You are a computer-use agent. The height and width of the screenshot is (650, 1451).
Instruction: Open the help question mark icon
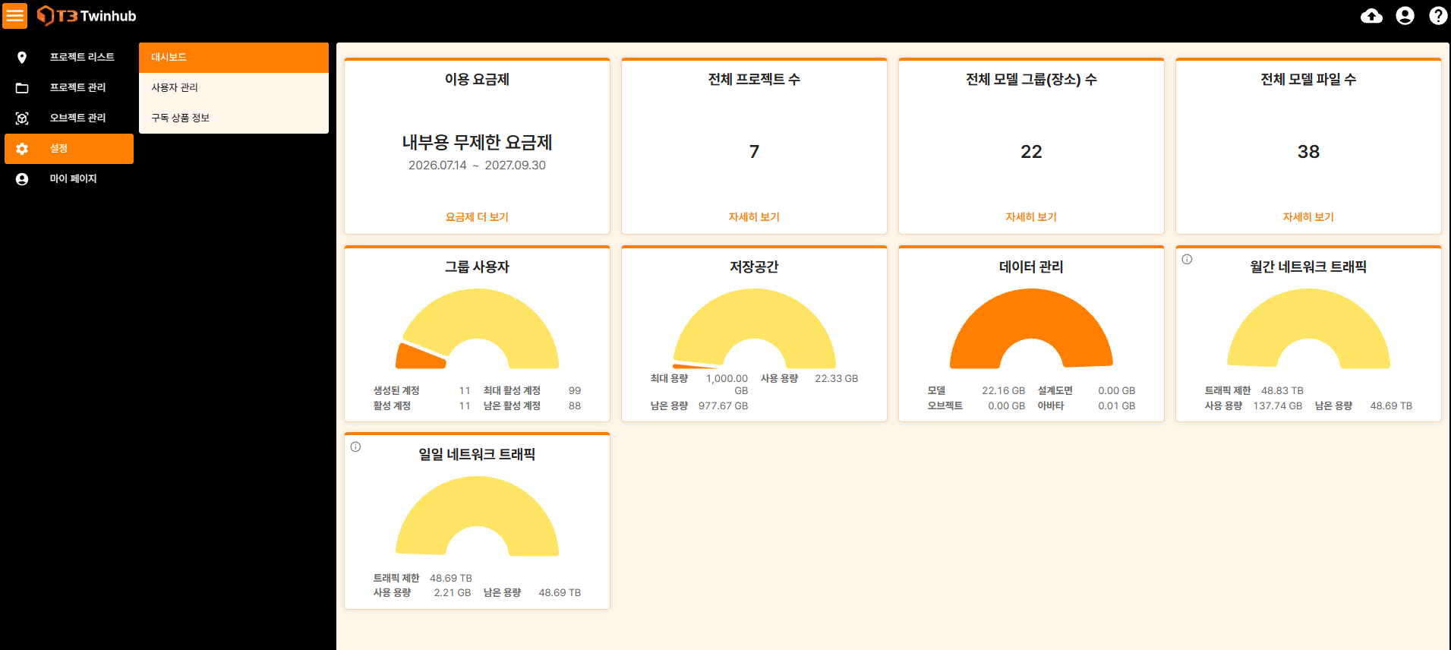pyautogui.click(x=1438, y=16)
